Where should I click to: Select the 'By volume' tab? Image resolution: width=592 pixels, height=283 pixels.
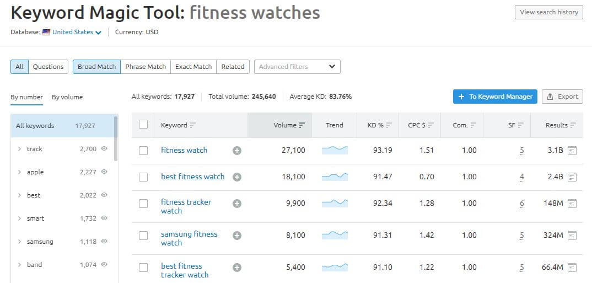point(67,97)
